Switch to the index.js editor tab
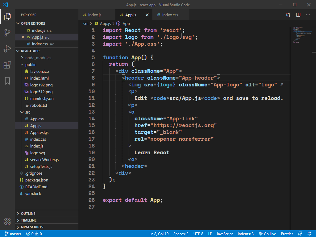The width and height of the screenshot is (316, 237). coord(94,15)
